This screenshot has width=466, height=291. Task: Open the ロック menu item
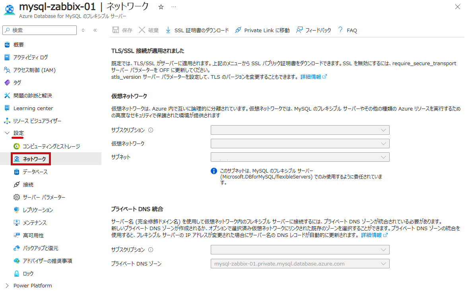tap(28, 274)
